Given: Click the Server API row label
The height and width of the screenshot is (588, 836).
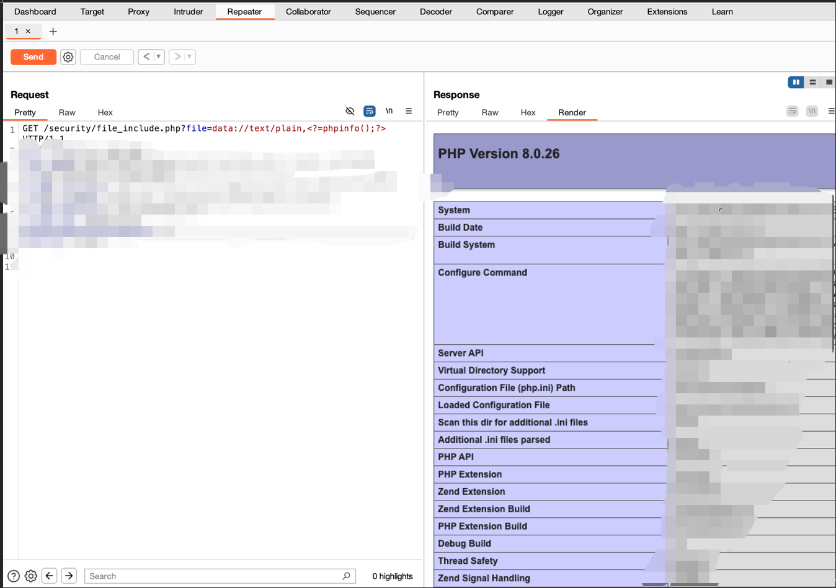Looking at the screenshot, I should pyautogui.click(x=461, y=353).
